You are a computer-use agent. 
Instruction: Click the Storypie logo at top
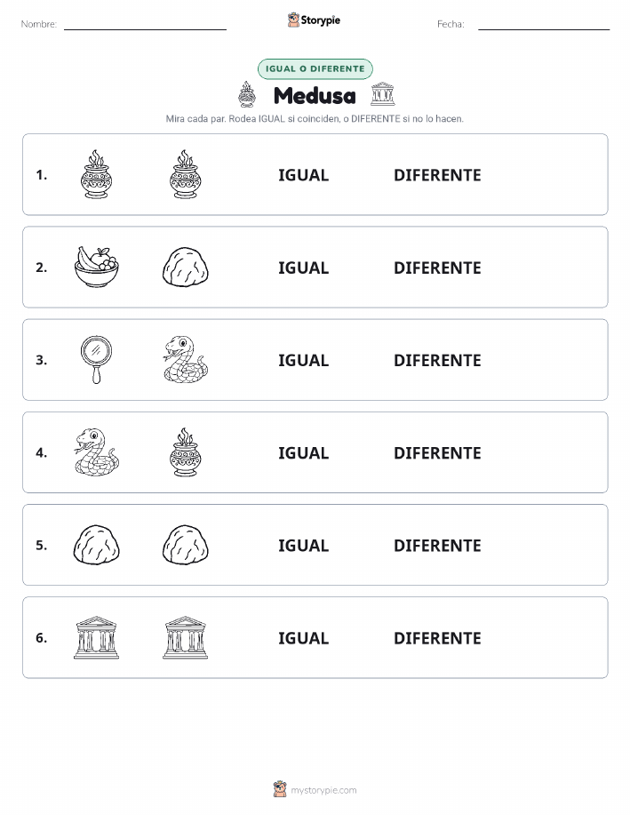click(x=314, y=20)
